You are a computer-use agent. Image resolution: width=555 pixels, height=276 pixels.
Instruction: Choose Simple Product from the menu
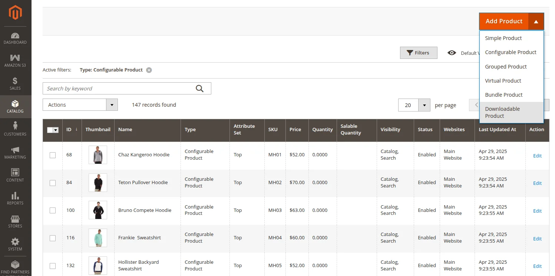[503, 38]
